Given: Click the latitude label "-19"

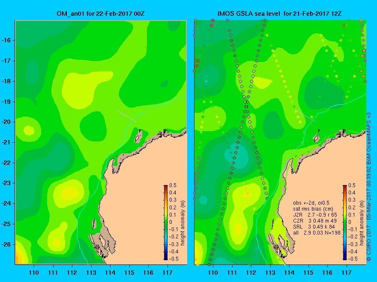Looking at the screenshot, I should [x=6, y=101].
